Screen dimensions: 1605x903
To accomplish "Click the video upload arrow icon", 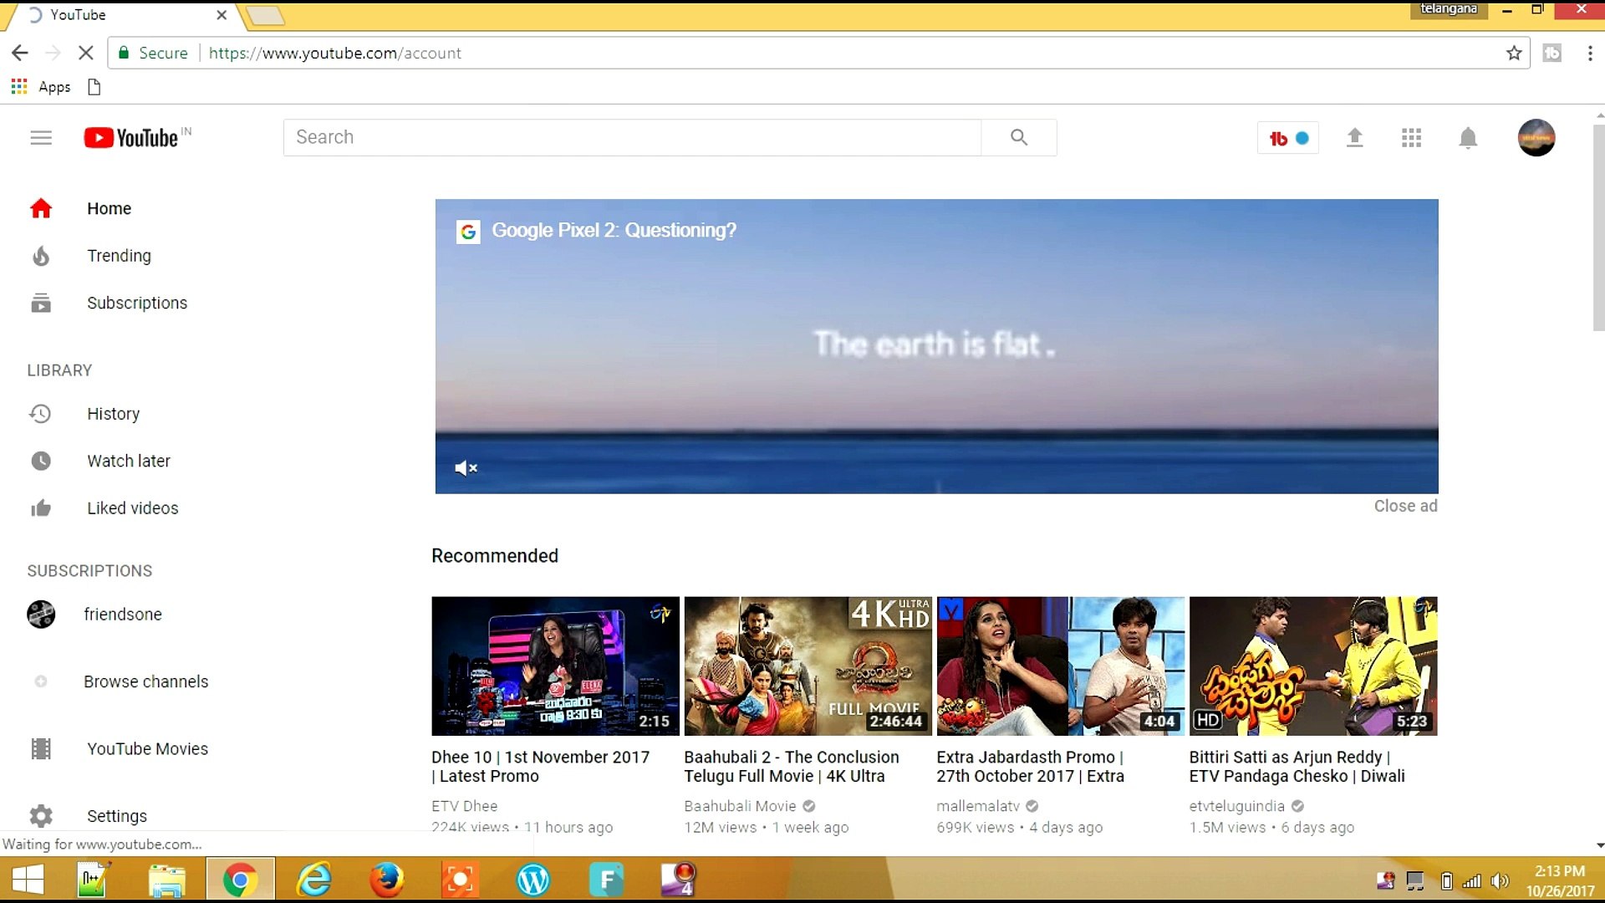I will (1354, 137).
